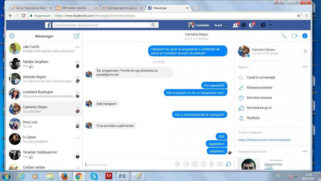
Task: Take a photo with the camera icon
Action: point(220,164)
